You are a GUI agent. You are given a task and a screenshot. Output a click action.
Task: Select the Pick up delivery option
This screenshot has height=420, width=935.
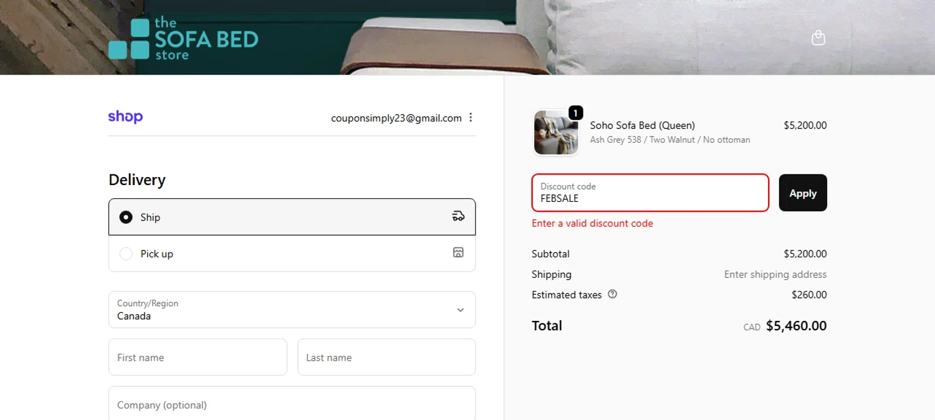pos(292,254)
